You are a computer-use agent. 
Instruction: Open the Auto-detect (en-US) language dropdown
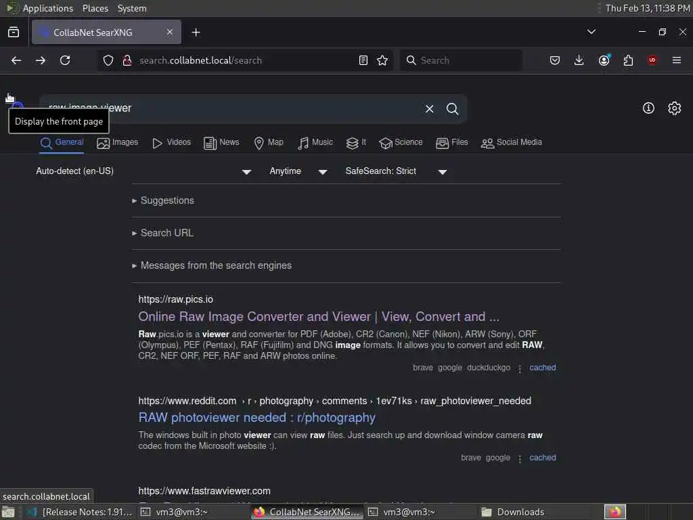(144, 171)
